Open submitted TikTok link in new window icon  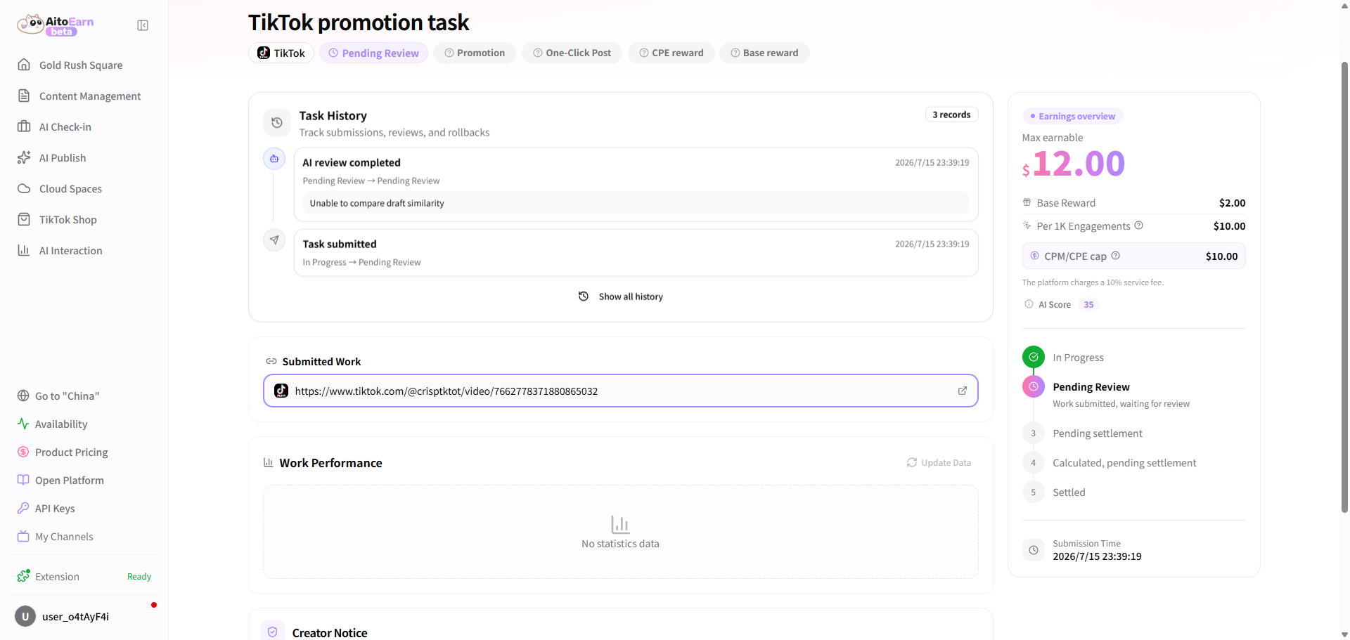[963, 391]
